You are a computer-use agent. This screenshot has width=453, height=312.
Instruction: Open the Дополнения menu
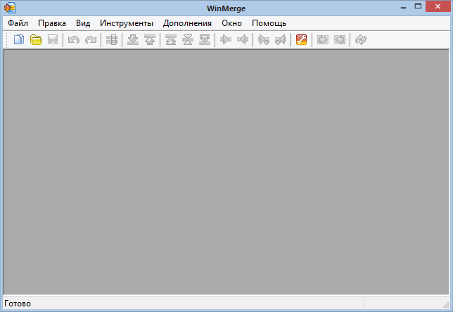(x=187, y=23)
